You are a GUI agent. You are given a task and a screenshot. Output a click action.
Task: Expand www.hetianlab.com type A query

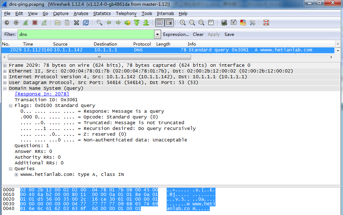[16, 174]
